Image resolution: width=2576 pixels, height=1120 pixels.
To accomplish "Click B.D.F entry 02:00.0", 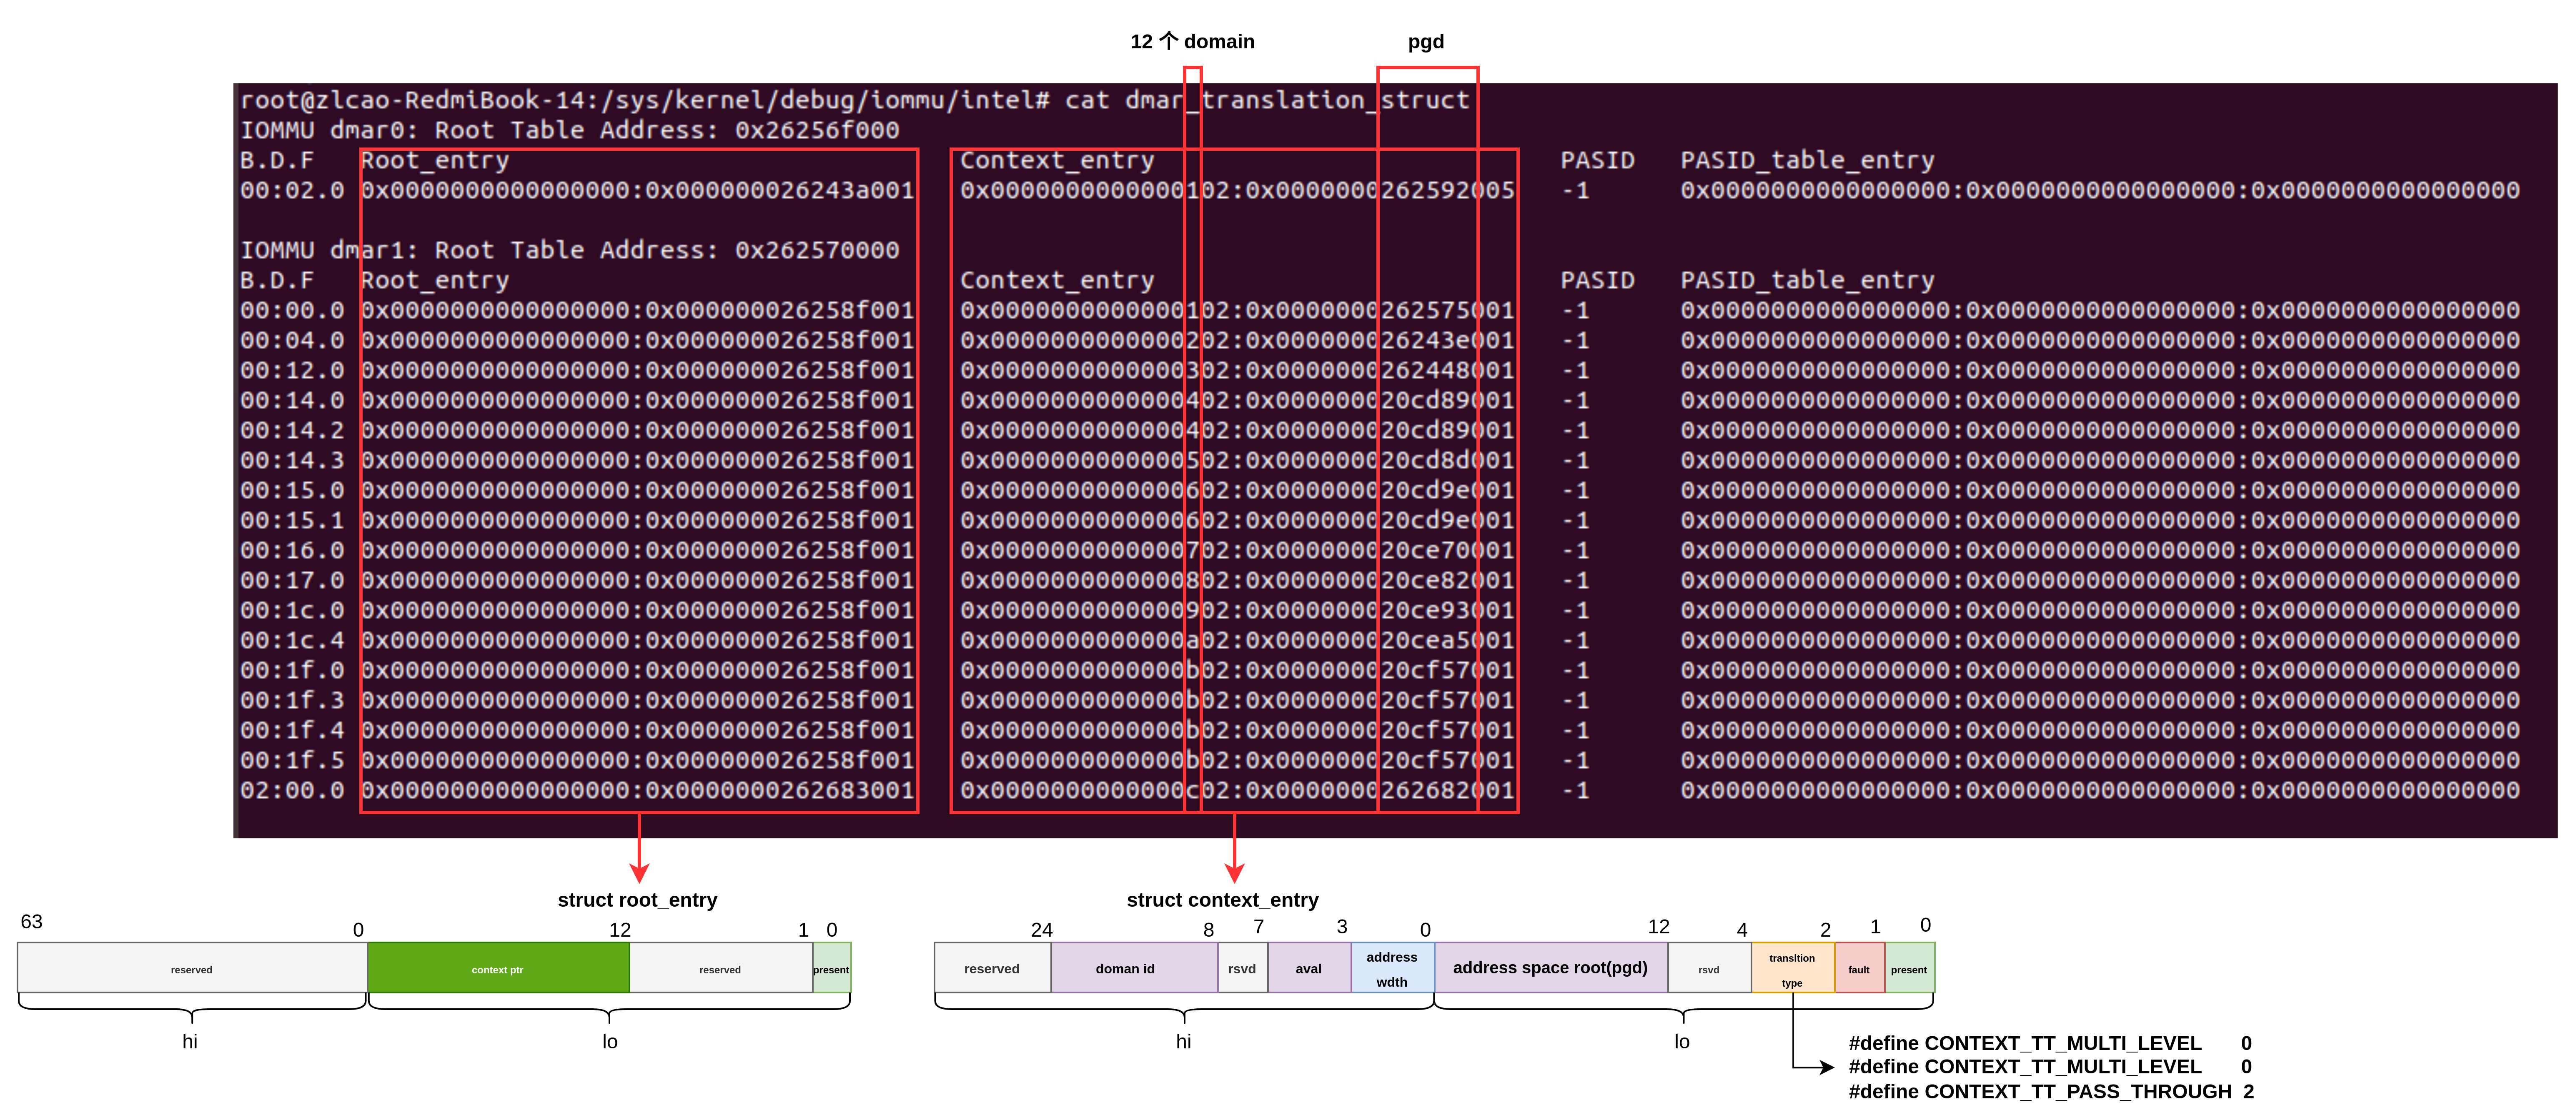I will (292, 790).
